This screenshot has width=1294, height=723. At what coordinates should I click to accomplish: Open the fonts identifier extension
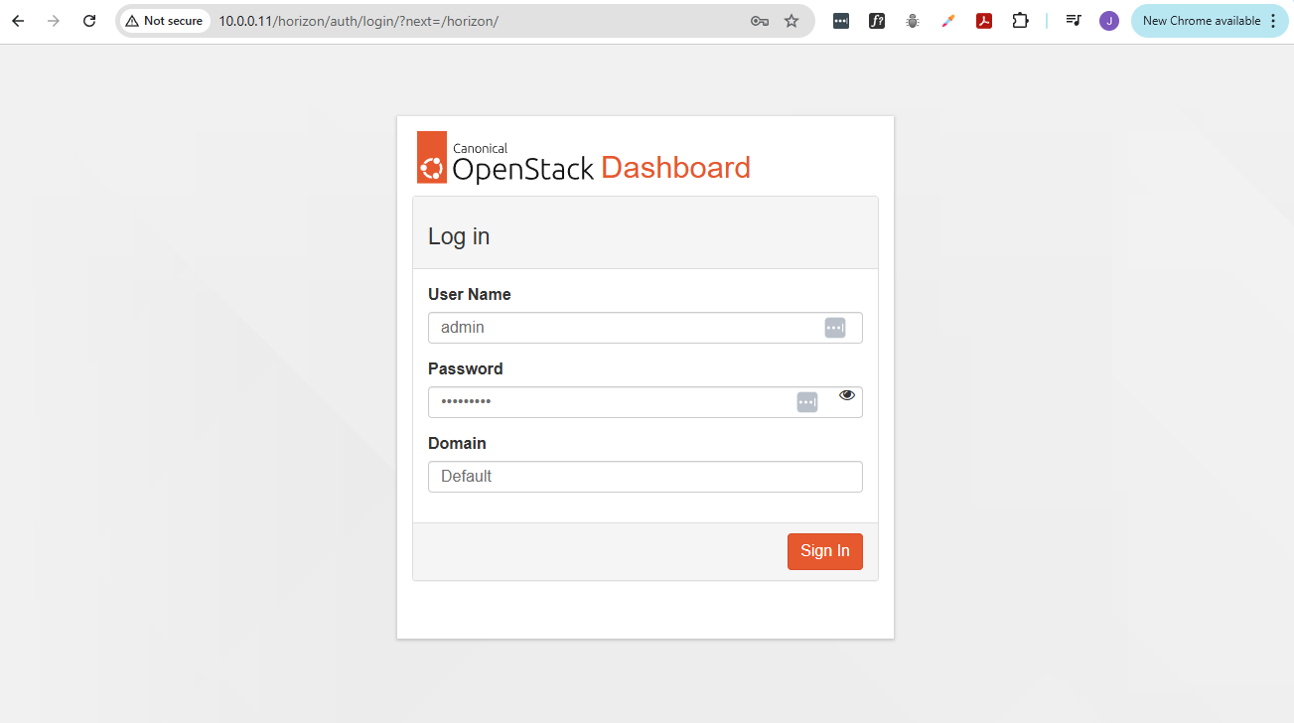pyautogui.click(x=877, y=21)
